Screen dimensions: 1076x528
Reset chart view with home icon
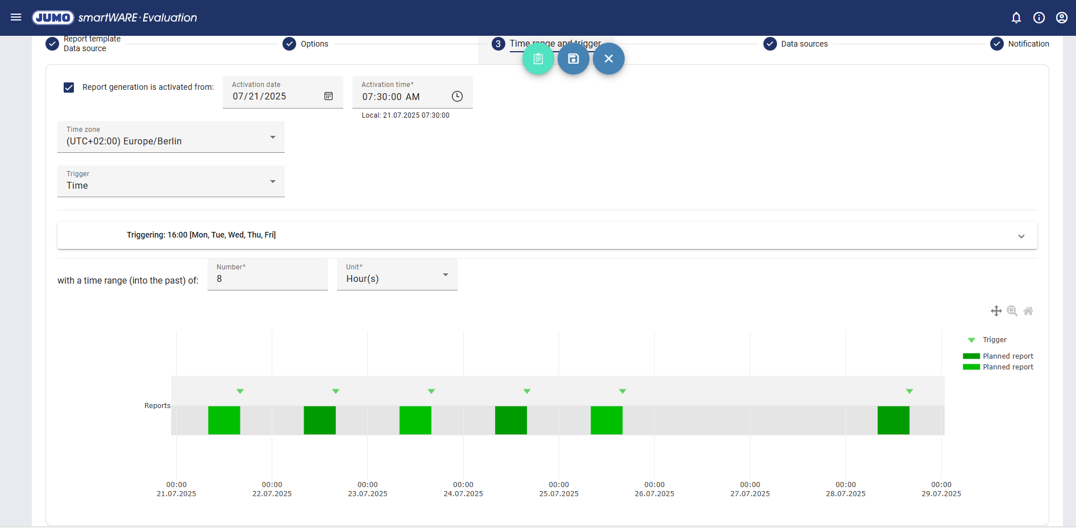pos(1028,311)
